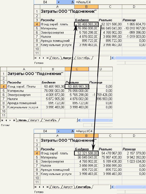Click the formula bar containing =Июль!C4

(x=110, y=2)
